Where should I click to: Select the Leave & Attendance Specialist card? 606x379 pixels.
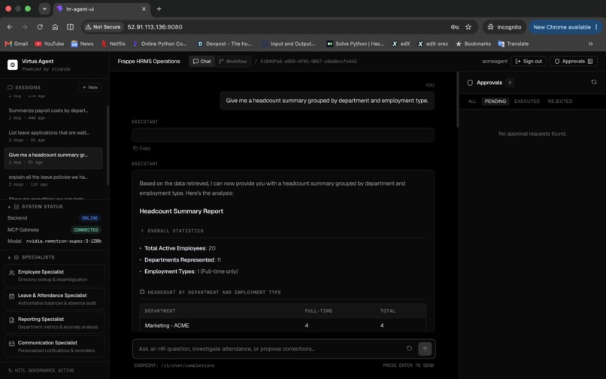point(54,299)
